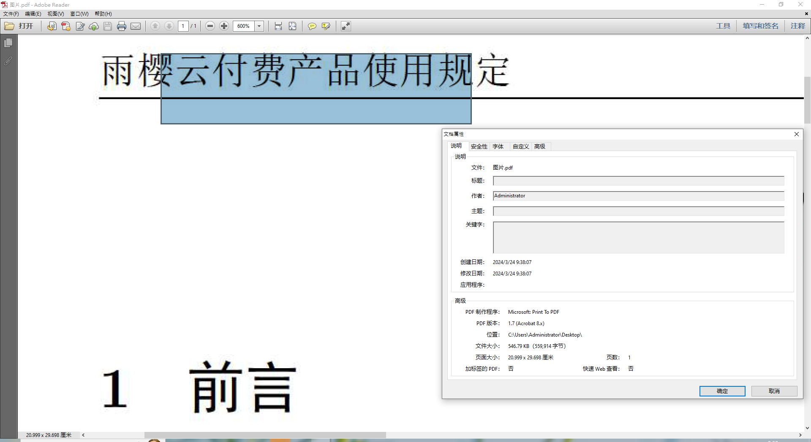Click the 图片.pdf file name text
This screenshot has height=442, width=811.
[x=503, y=168]
